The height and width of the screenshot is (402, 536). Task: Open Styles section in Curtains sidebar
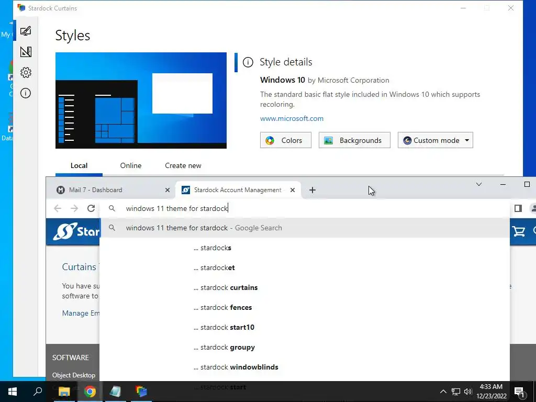26,31
